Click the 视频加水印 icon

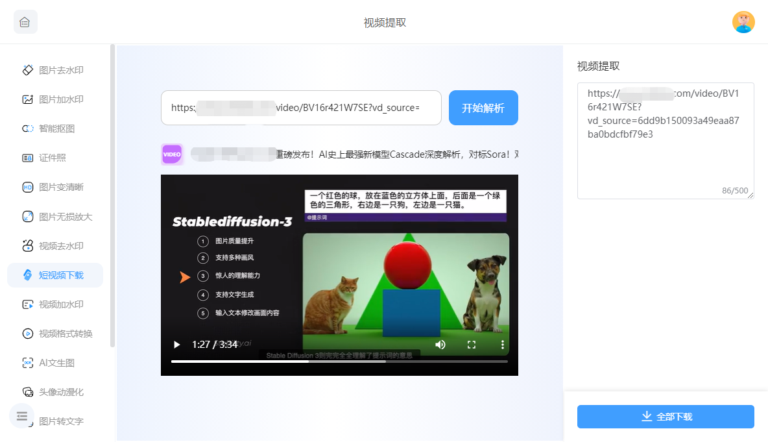click(x=28, y=304)
